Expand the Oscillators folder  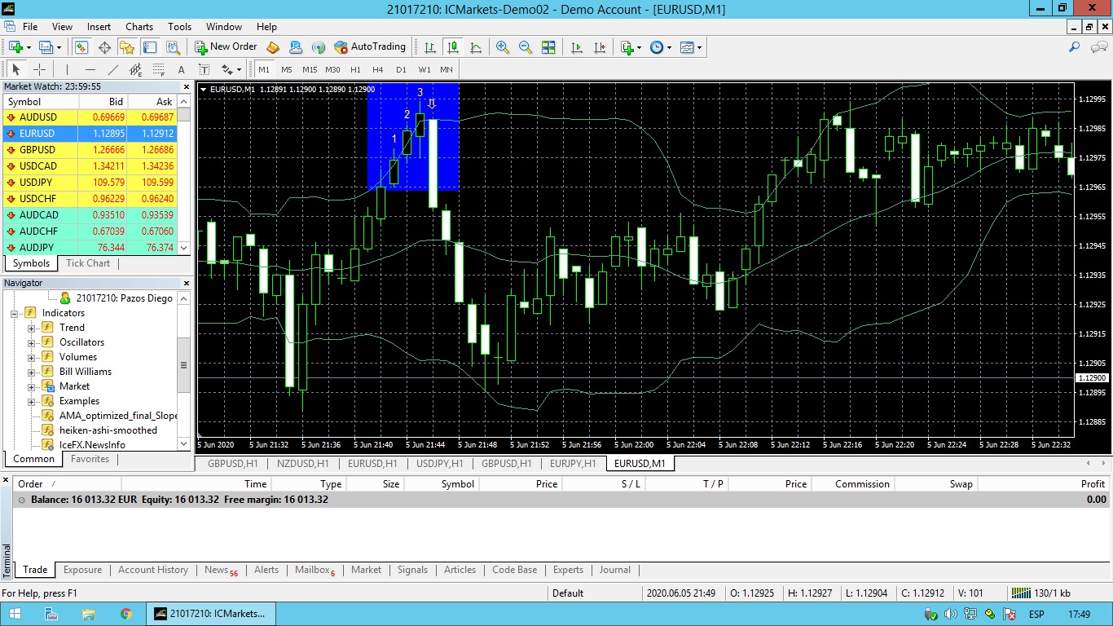32,342
